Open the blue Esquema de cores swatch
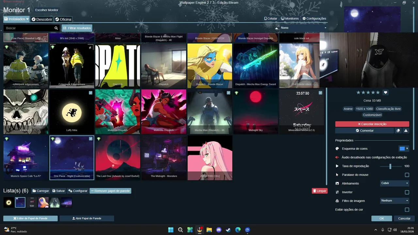This screenshot has width=418, height=235. [x=402, y=149]
